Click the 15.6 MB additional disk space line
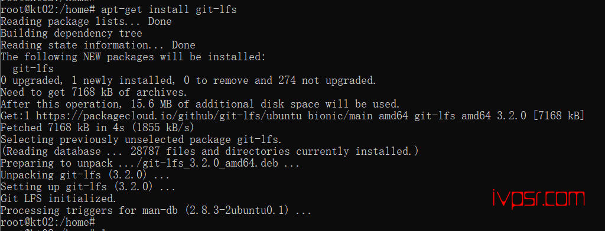The height and width of the screenshot is (231, 605). (200, 104)
